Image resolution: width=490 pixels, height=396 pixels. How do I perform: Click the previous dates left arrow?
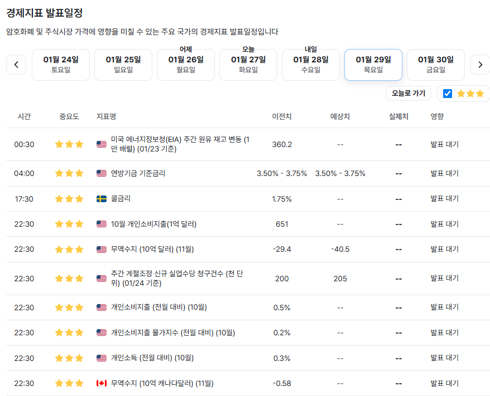[16, 65]
